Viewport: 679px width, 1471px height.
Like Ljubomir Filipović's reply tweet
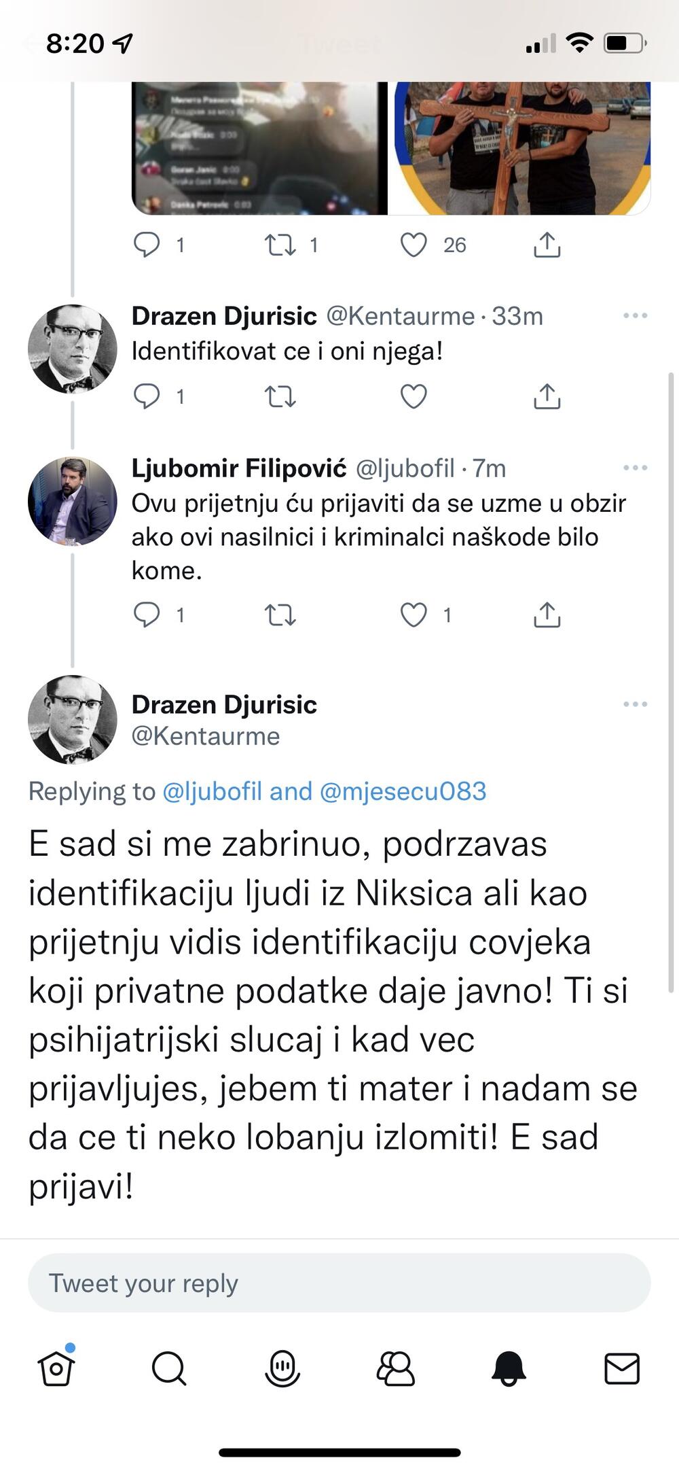414,615
